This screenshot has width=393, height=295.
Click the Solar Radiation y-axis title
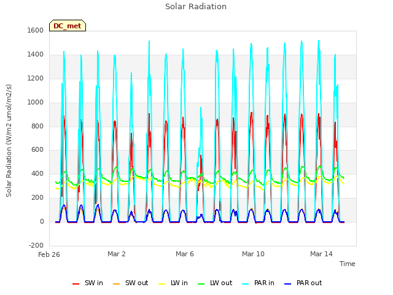click(x=9, y=141)
